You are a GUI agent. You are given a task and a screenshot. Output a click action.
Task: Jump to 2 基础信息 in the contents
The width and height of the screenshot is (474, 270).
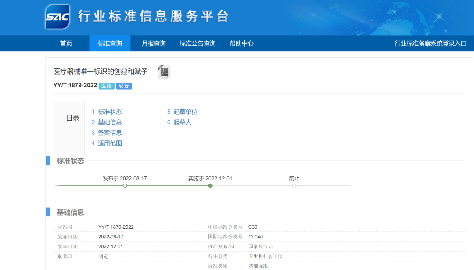point(107,122)
